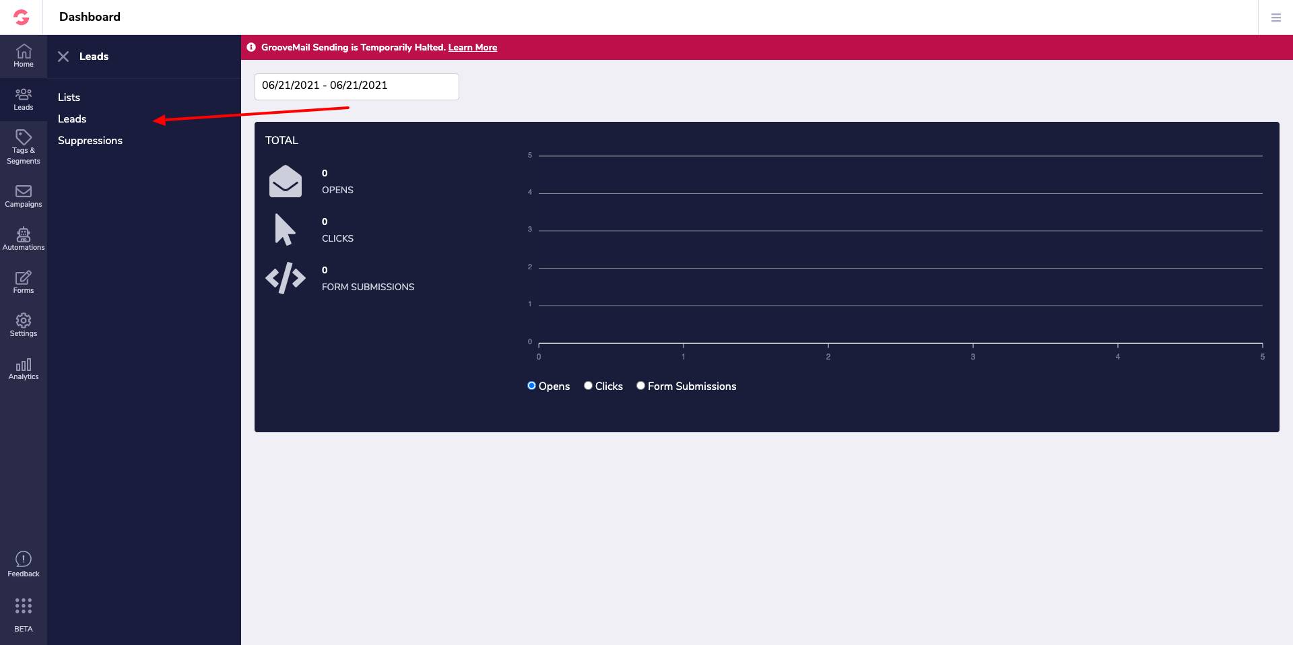
Task: Open Tags & Segments in sidebar
Action: click(24, 147)
